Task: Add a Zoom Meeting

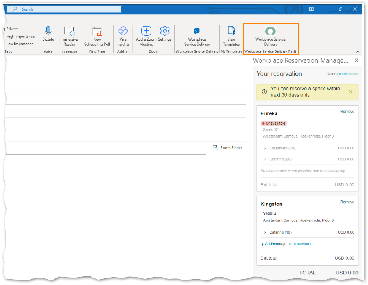Action: (x=146, y=31)
